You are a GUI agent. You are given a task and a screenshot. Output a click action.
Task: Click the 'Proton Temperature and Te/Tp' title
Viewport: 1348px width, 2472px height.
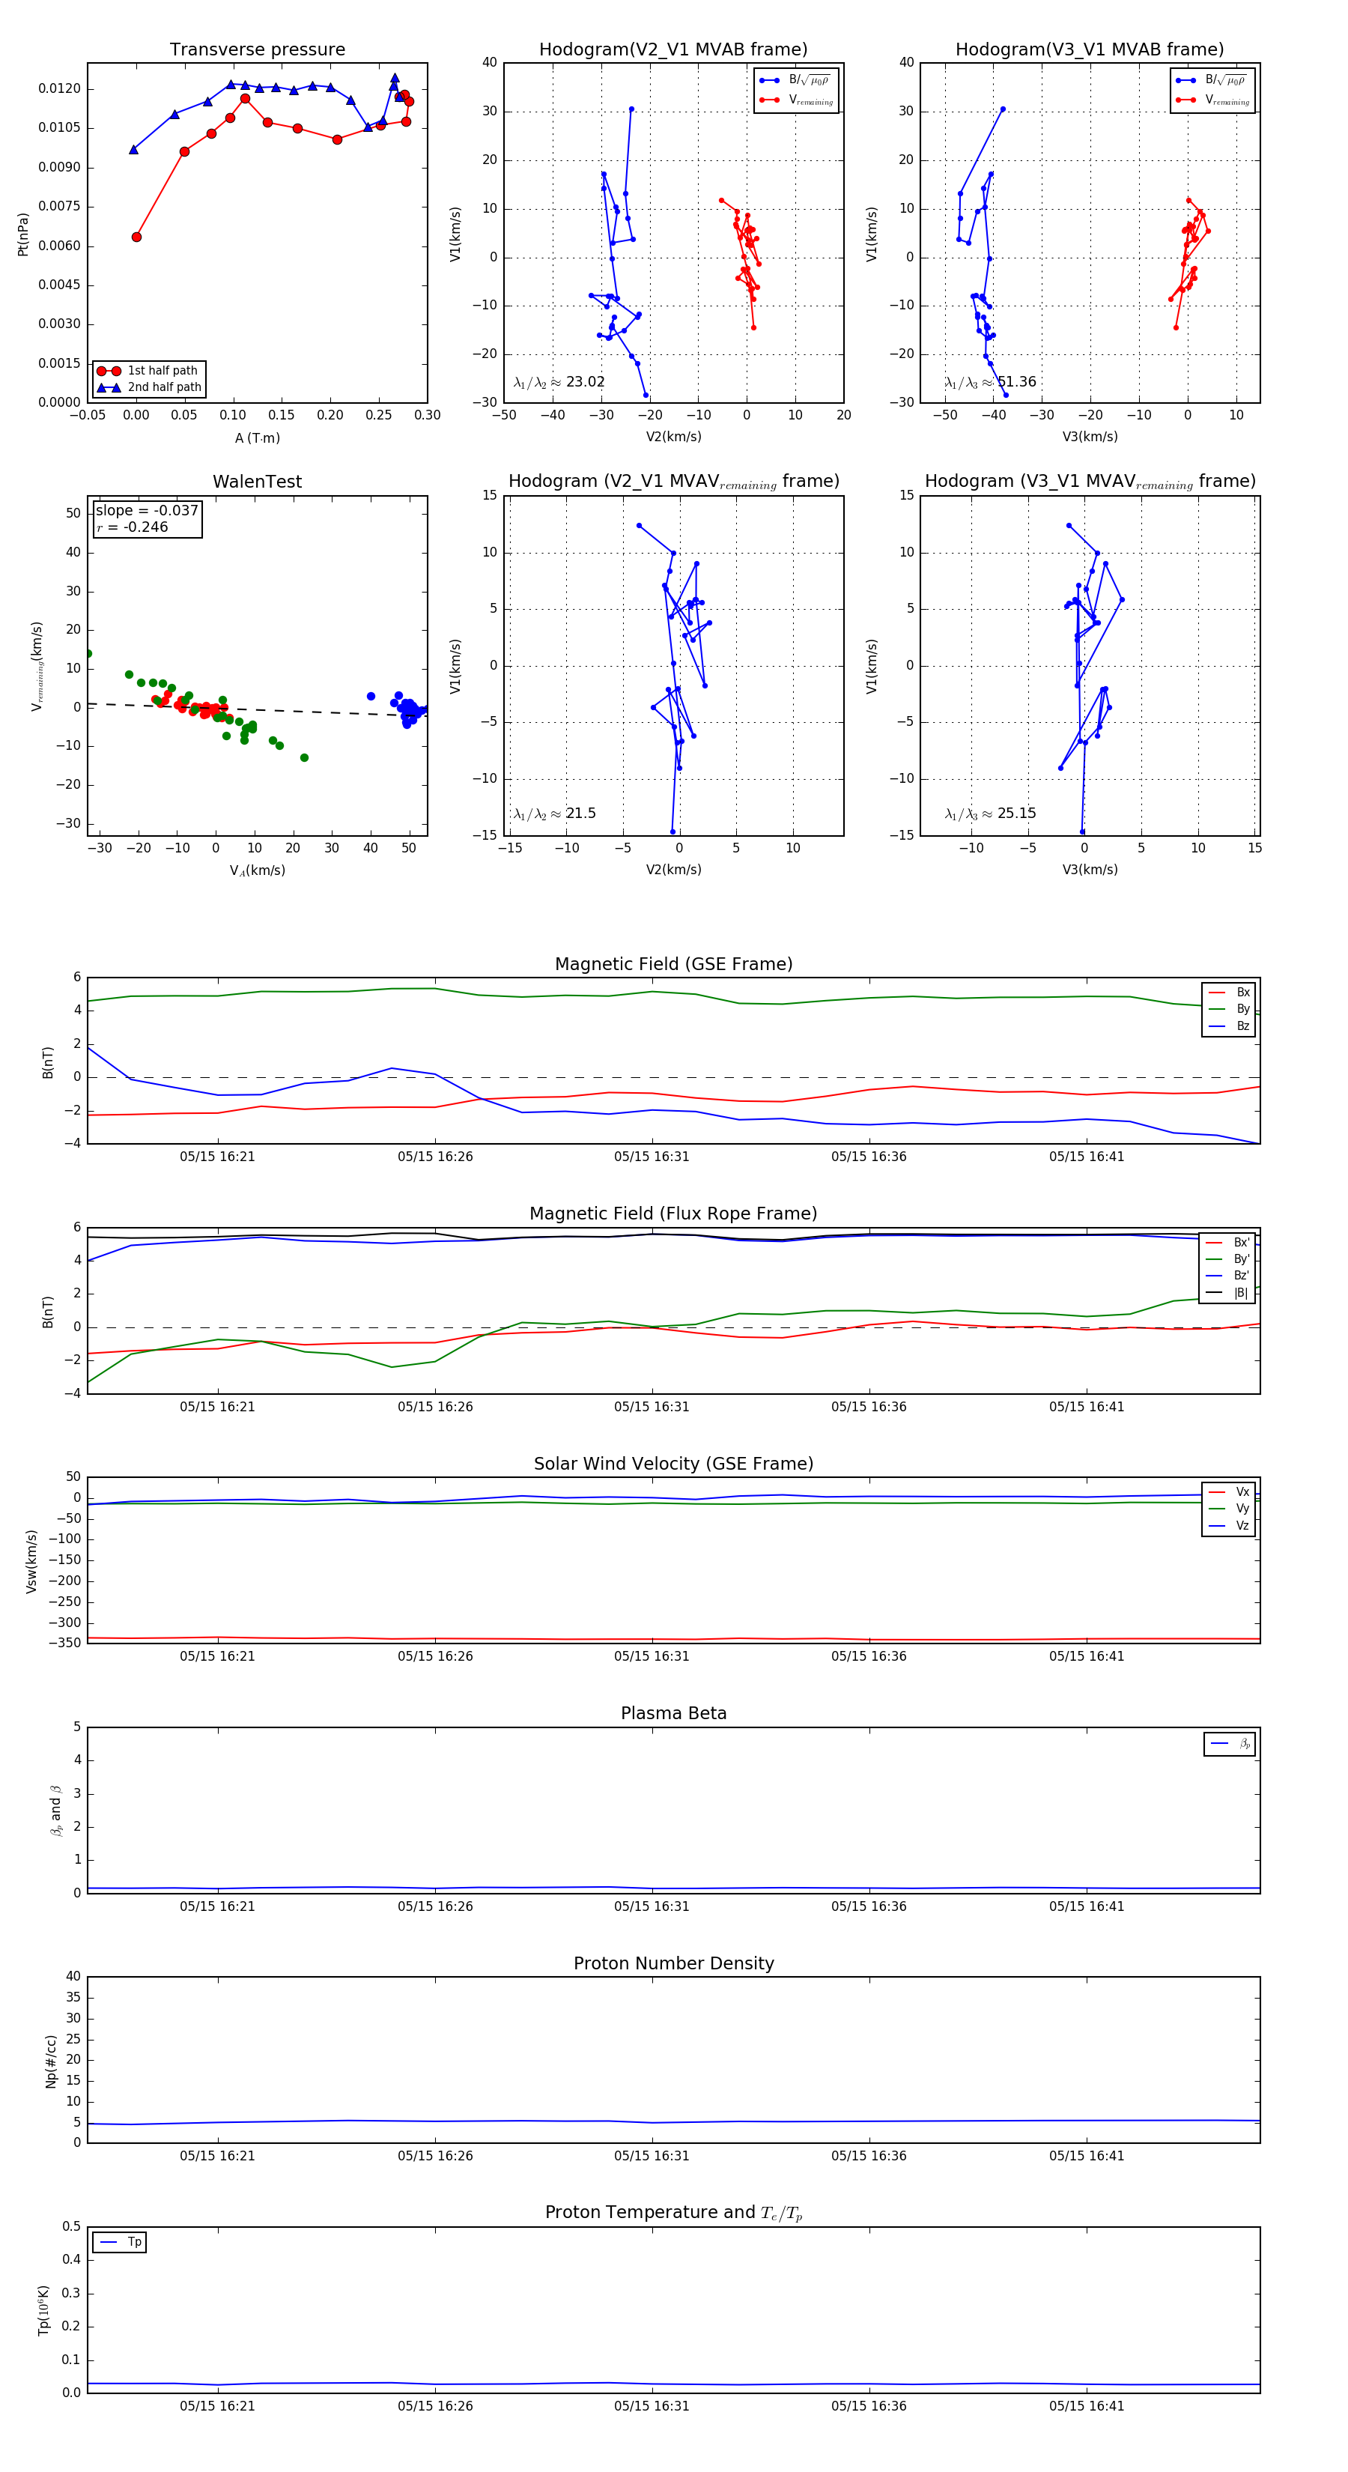673,2213
